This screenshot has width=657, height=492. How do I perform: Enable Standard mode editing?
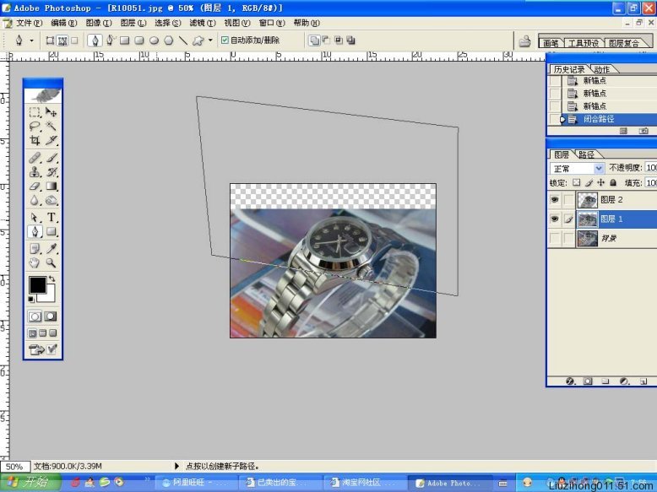(x=35, y=316)
